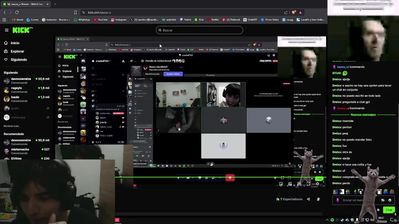Open X sauden bookmark
This screenshot has width=399, height=224.
tap(144, 20)
